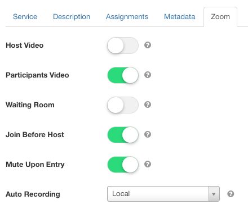
Task: Click the Participants Video label
Action: 37,75
